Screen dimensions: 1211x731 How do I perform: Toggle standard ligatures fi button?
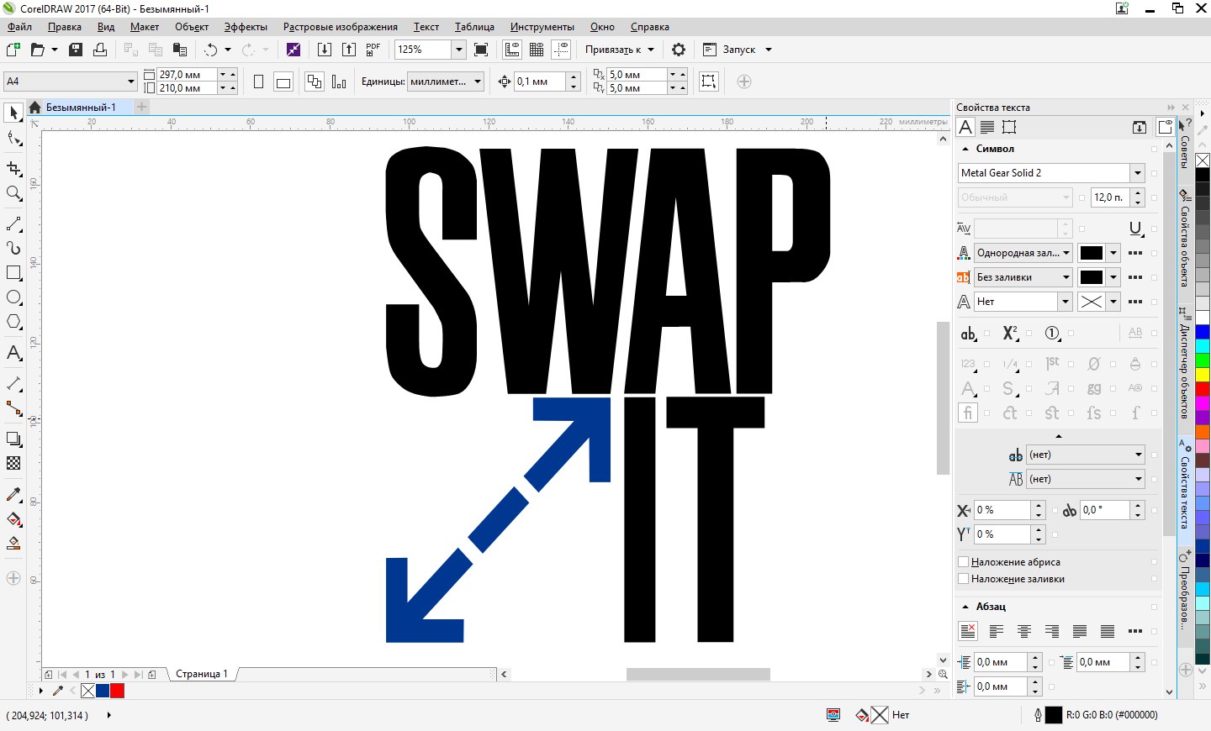tap(968, 413)
